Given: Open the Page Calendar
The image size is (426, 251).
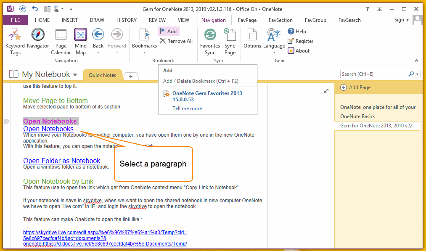Looking at the screenshot, I should [x=61, y=42].
